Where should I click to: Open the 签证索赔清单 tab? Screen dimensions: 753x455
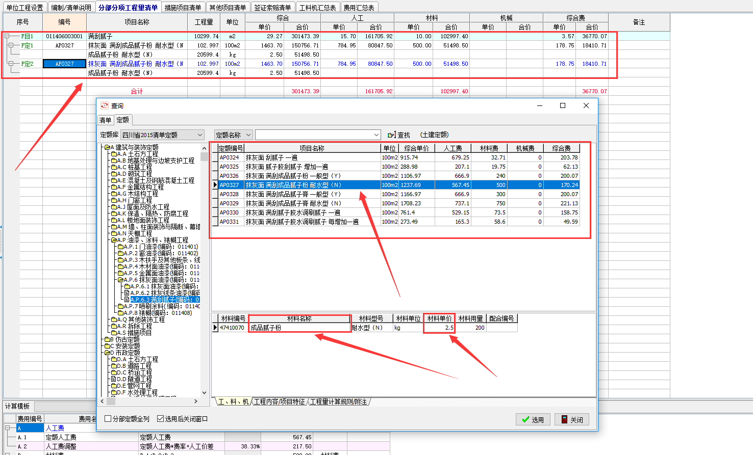[x=272, y=8]
